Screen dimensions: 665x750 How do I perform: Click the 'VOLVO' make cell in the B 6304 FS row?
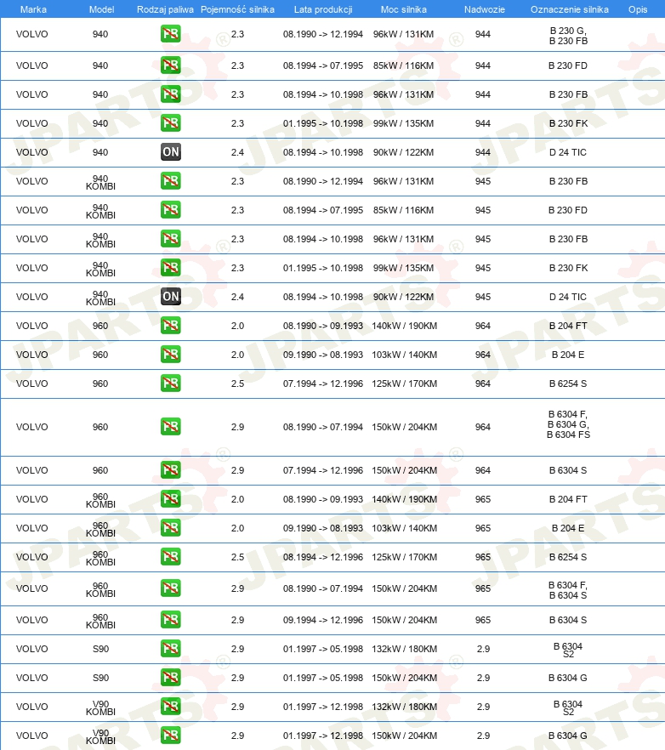(x=32, y=427)
